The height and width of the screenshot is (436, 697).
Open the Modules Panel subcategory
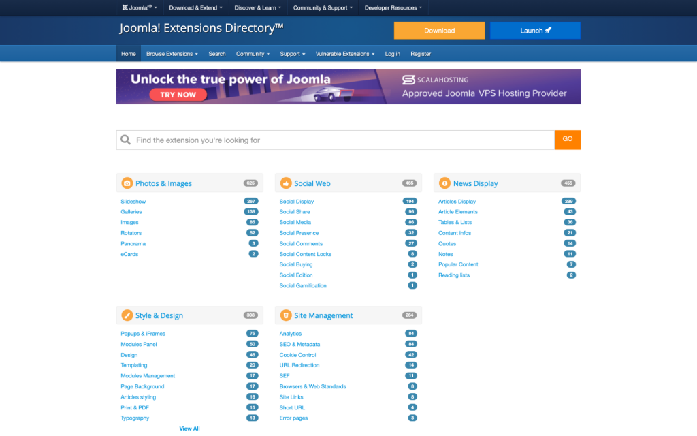(x=139, y=344)
